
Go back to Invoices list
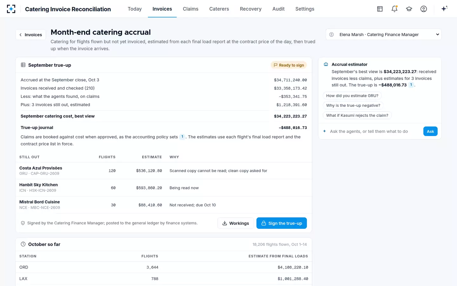click(31, 35)
